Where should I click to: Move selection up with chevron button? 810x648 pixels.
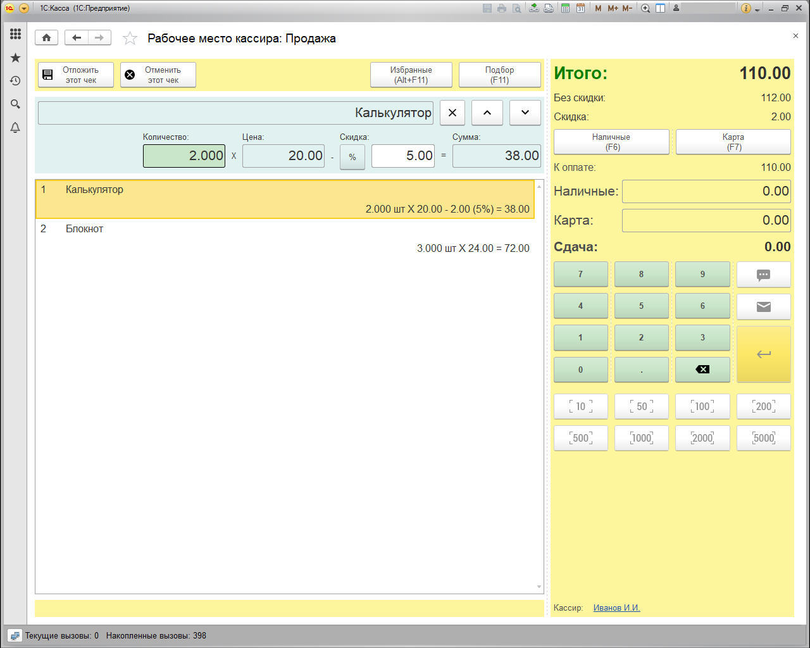pyautogui.click(x=487, y=113)
